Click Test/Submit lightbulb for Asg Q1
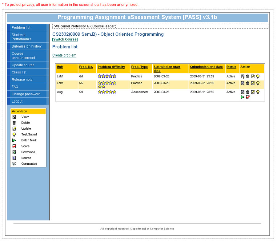Image resolution: width=277 pixels, height=243 pixels. (x=258, y=92)
